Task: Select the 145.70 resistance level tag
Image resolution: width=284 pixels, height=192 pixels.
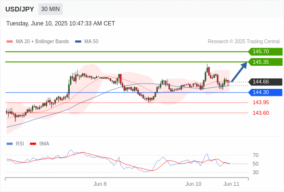Action: click(265, 52)
